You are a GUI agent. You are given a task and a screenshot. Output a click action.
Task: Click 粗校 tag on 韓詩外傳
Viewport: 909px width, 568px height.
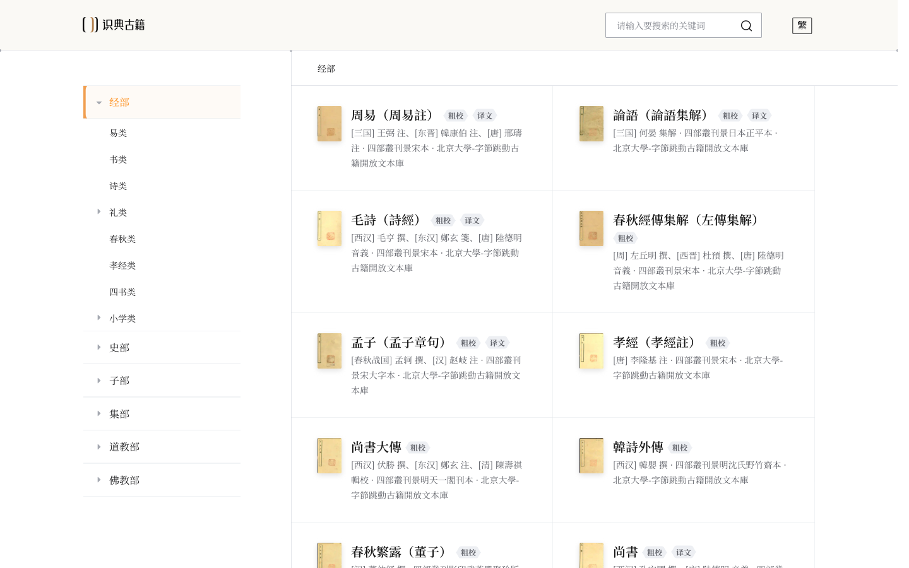[680, 447]
